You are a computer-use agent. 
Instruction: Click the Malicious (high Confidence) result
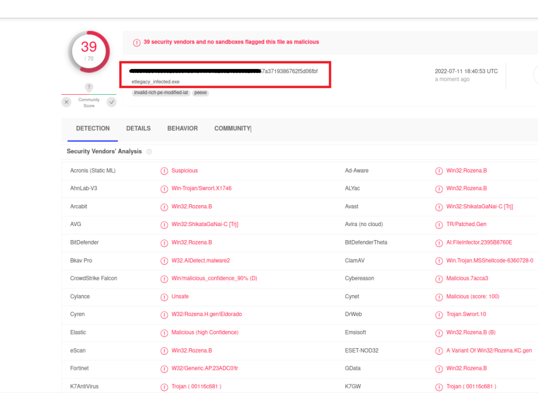205,332
